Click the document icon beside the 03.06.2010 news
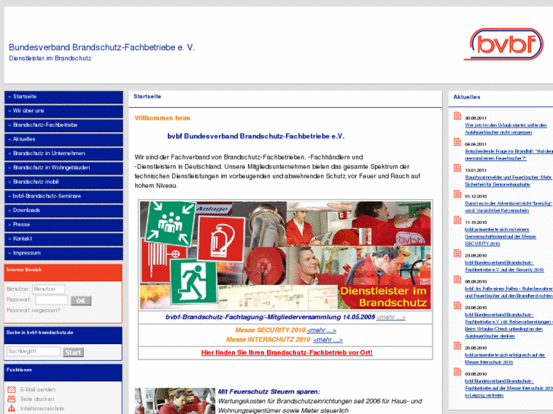Viewport: 553px width, 414px height. click(x=457, y=371)
